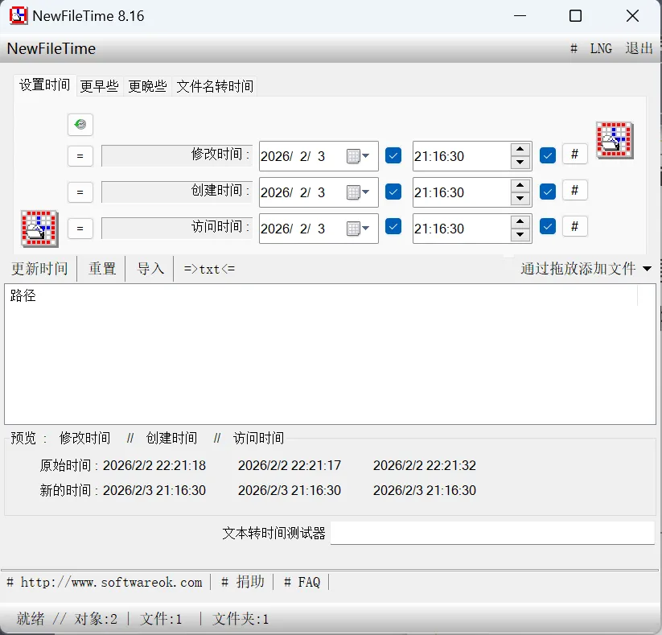This screenshot has width=662, height=635.
Task: Open calendar picker for 修改时间 date
Action: (358, 156)
